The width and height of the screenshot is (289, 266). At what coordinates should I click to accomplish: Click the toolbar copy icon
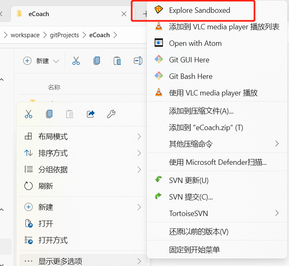coord(97,61)
